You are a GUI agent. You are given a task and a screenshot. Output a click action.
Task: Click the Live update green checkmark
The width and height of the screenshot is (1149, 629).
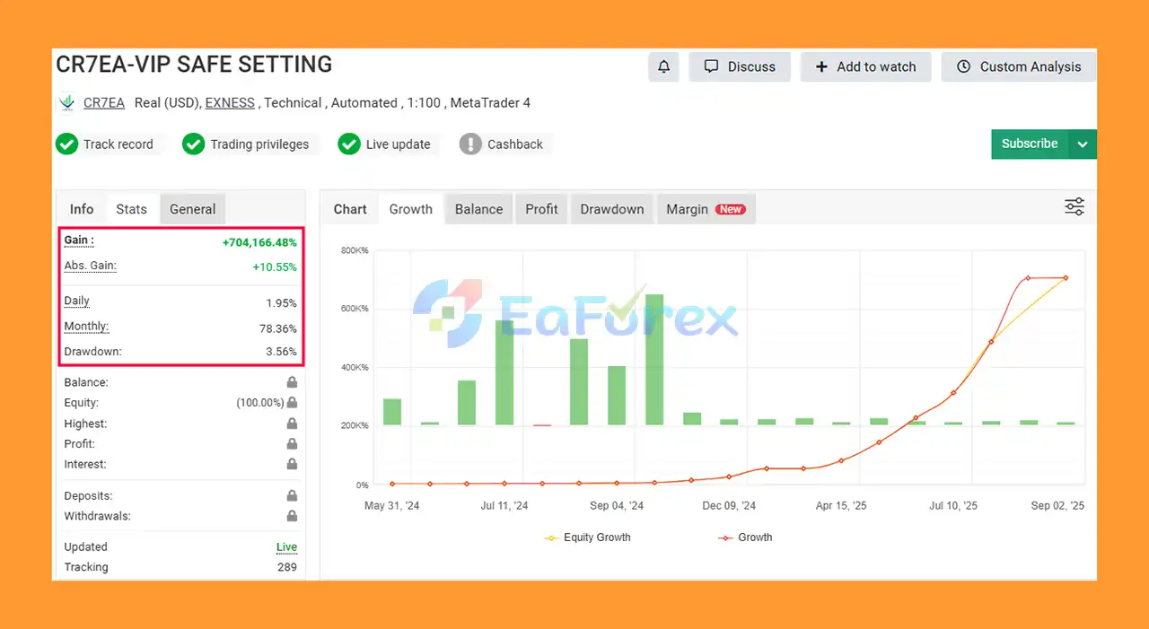(349, 144)
